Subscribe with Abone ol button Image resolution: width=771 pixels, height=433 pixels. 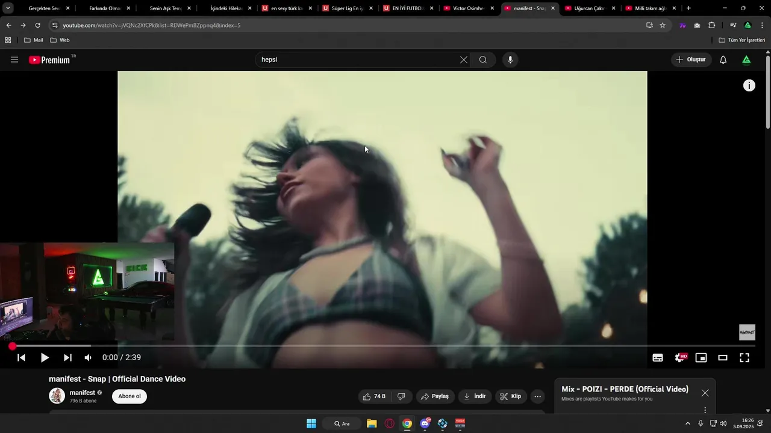pyautogui.click(x=130, y=396)
